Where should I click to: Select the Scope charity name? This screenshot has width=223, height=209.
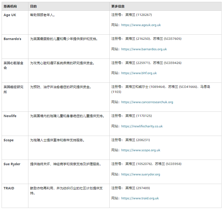(9, 140)
